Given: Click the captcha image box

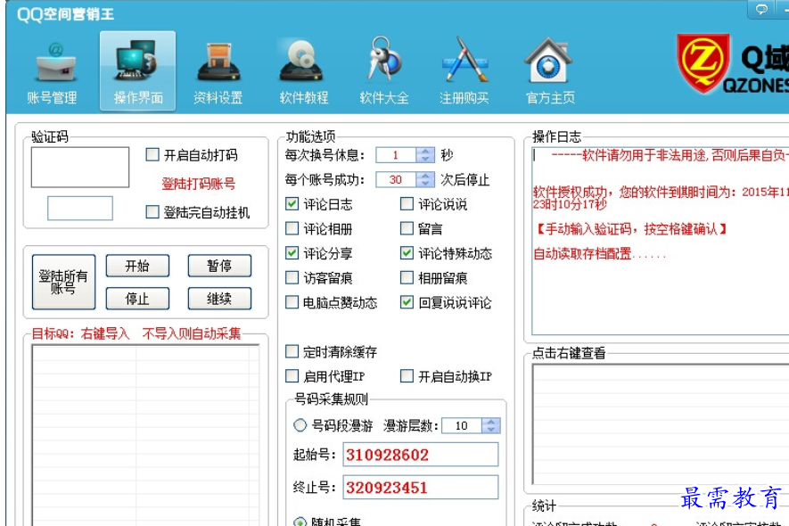Looking at the screenshot, I should [80, 167].
